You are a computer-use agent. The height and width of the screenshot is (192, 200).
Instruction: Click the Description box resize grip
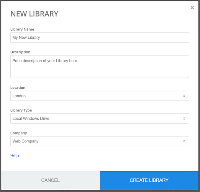[x=188, y=77]
